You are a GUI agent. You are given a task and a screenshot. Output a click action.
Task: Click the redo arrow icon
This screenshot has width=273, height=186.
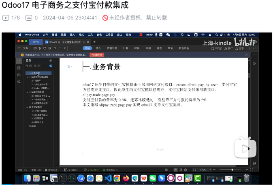pyautogui.click(x=60, y=48)
